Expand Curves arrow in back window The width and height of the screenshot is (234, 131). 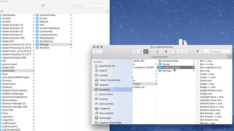[71, 18]
